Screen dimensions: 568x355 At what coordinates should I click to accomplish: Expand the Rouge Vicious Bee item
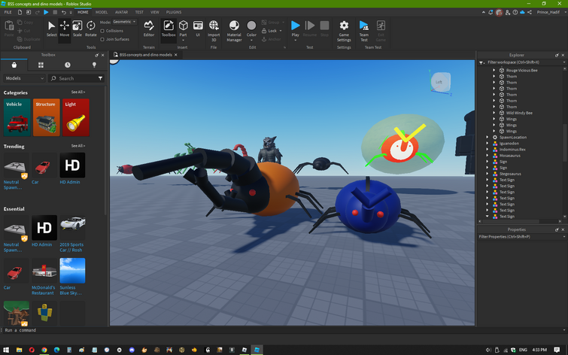pyautogui.click(x=494, y=70)
